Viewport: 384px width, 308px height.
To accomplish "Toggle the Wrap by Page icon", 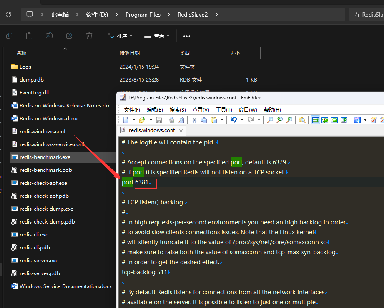I will 344,120.
